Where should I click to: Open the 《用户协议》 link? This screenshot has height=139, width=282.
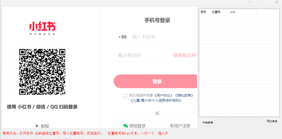[x=164, y=96]
